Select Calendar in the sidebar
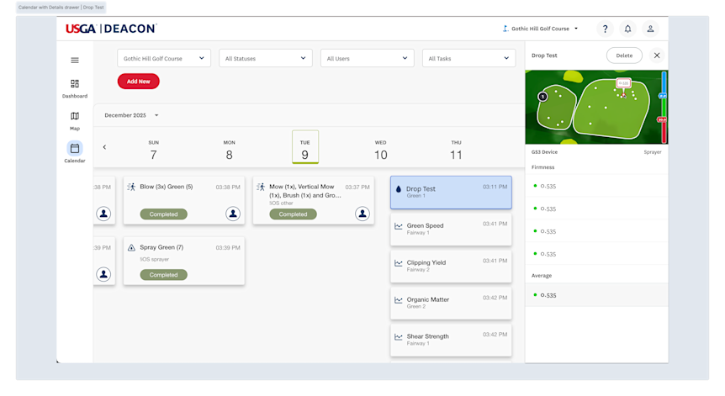This screenshot has width=725, height=396. [75, 152]
